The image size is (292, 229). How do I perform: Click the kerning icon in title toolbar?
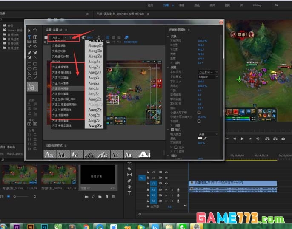coord(98,37)
